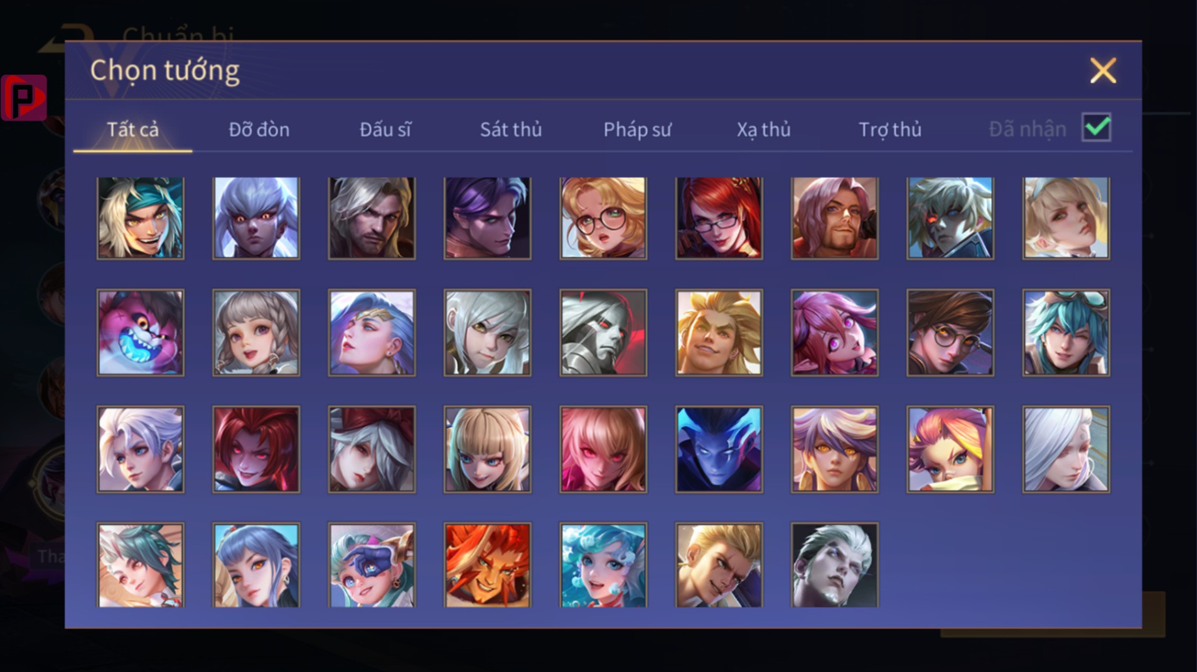Select the dark blue masked demon hero

coord(719,449)
